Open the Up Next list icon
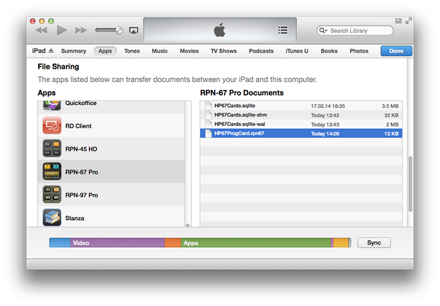This screenshot has height=306, width=440. [x=282, y=30]
